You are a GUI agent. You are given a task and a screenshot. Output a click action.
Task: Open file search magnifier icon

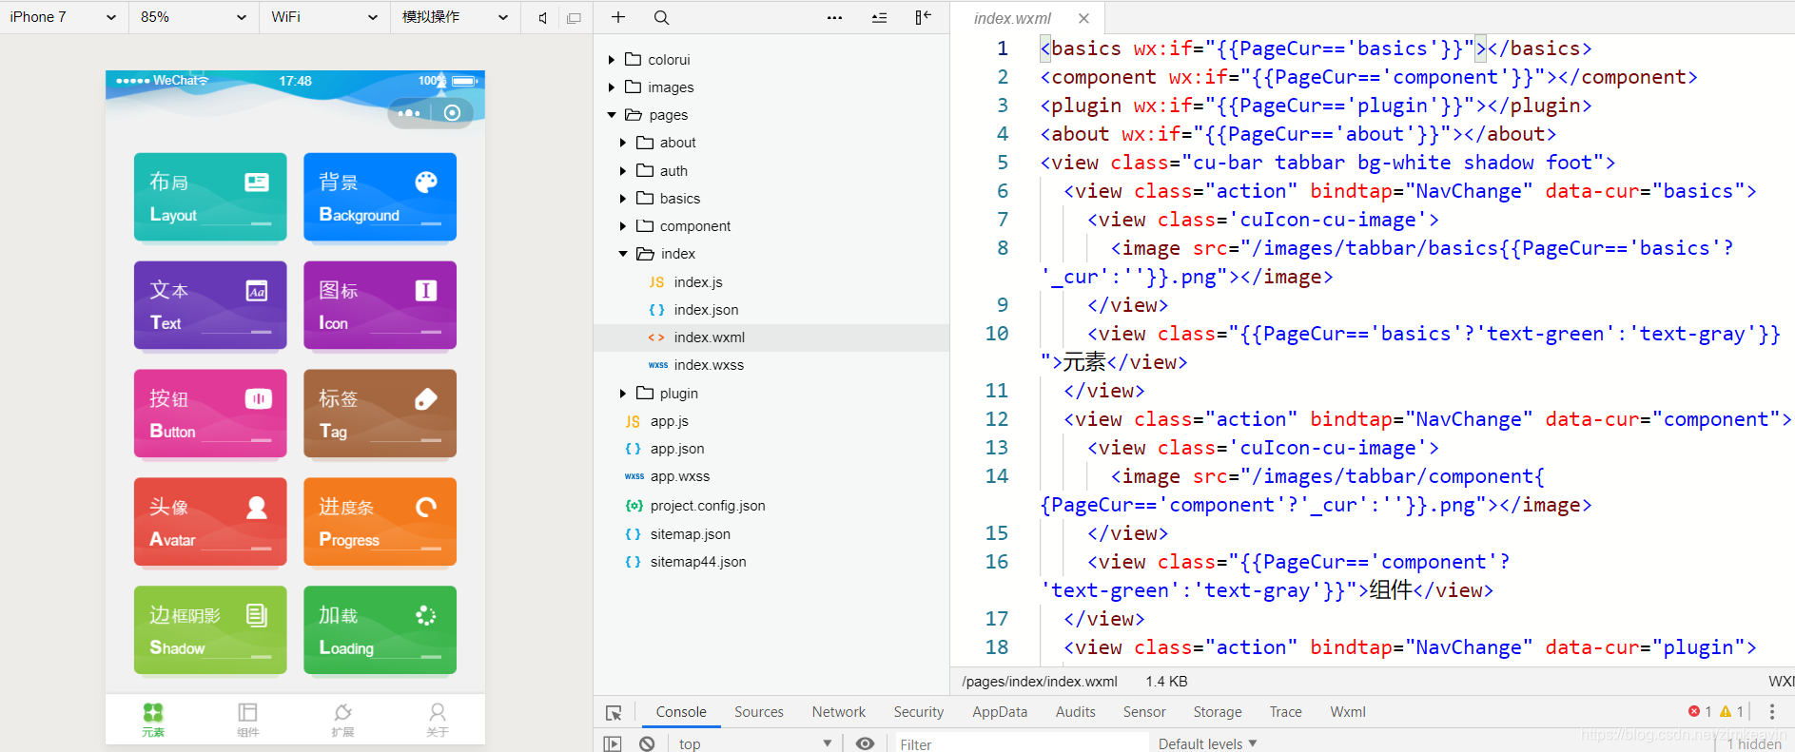662,17
